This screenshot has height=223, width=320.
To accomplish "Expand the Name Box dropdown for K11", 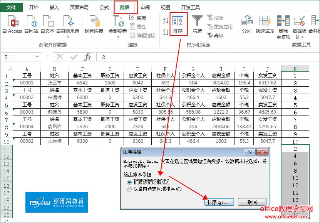I will (x=37, y=57).
